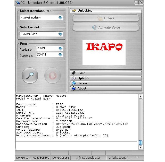Click the voice feature value enabled
The image size is (165, 162).
62,130
